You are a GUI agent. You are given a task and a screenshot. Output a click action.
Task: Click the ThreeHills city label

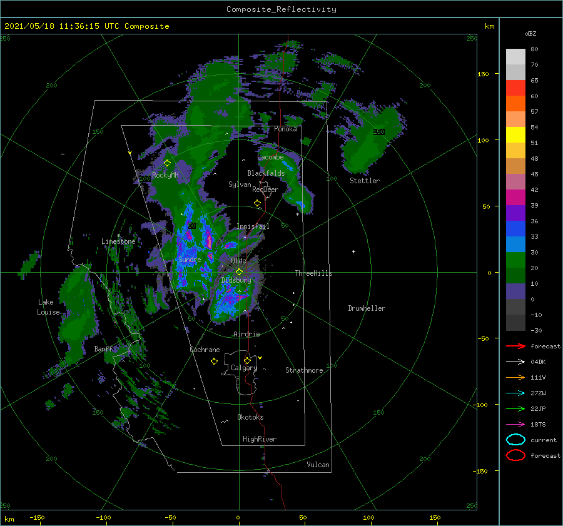[313, 273]
